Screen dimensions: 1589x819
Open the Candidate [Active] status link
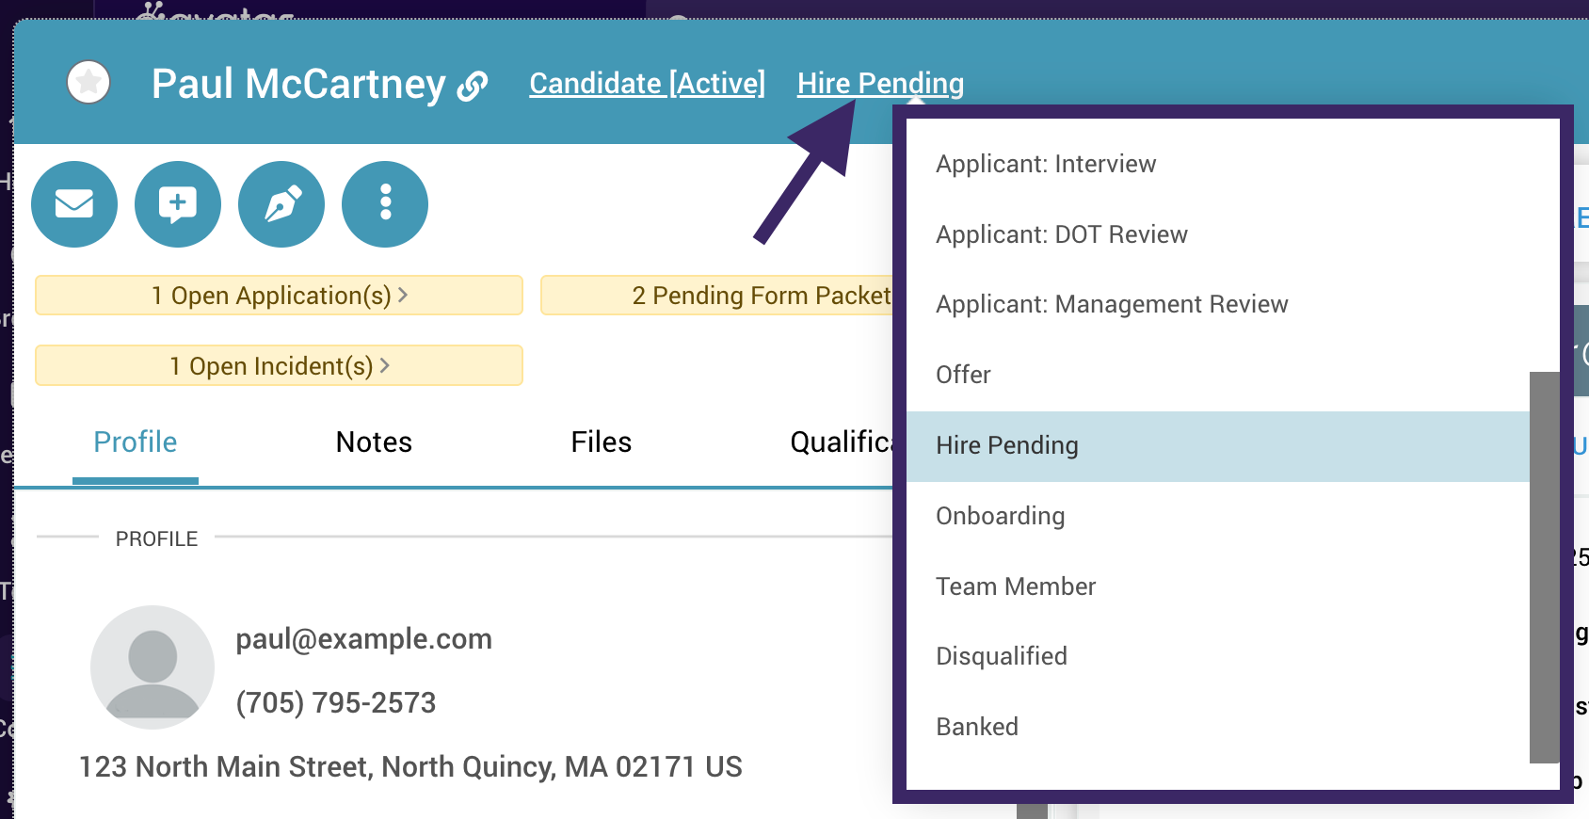click(x=647, y=84)
